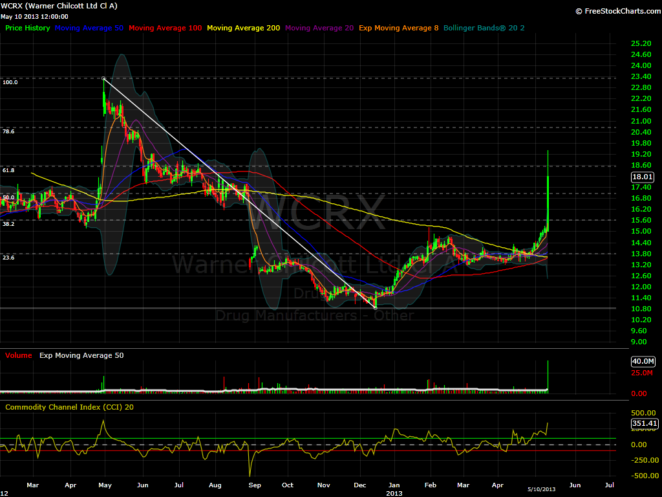Image resolution: width=662 pixels, height=497 pixels.
Task: Click the May 10 2013 12:00:00 timestamp
Action: pyautogui.click(x=34, y=16)
